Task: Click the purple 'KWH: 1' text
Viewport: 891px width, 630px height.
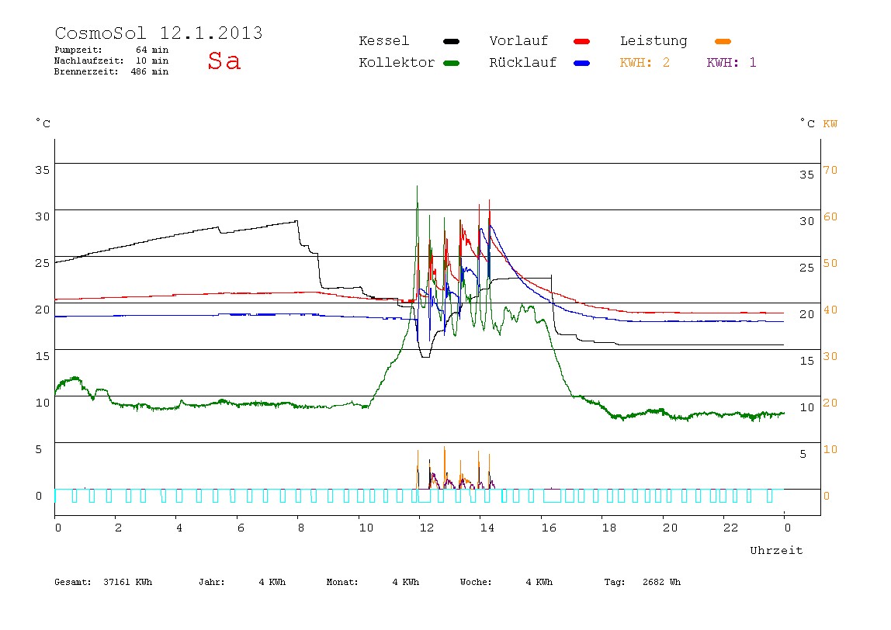Action: 731,63
